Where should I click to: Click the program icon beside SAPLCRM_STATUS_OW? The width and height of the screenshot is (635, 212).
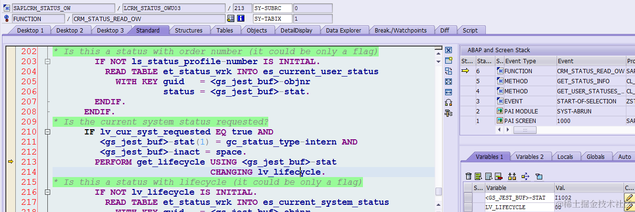7,8
